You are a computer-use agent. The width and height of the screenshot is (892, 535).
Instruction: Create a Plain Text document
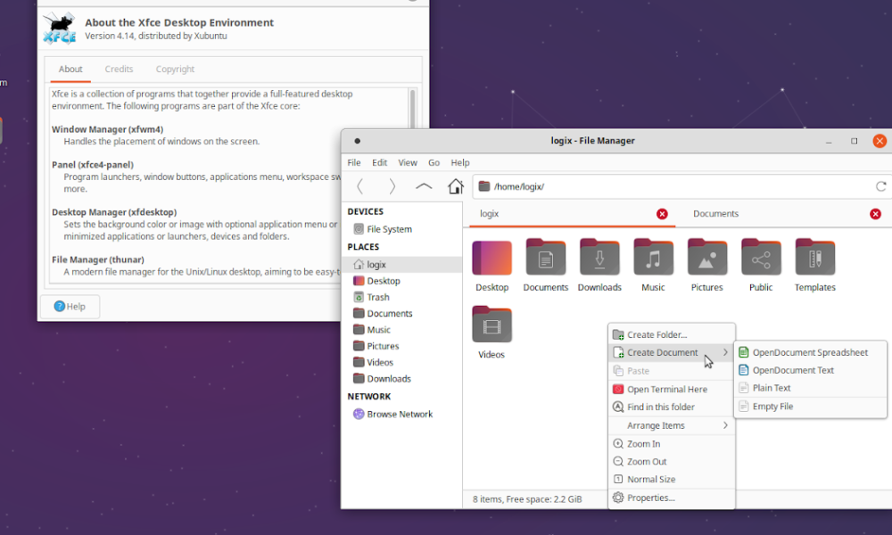[810, 388]
